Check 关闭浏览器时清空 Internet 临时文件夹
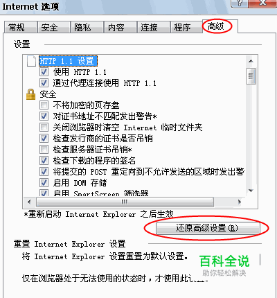 pyautogui.click(x=44, y=128)
